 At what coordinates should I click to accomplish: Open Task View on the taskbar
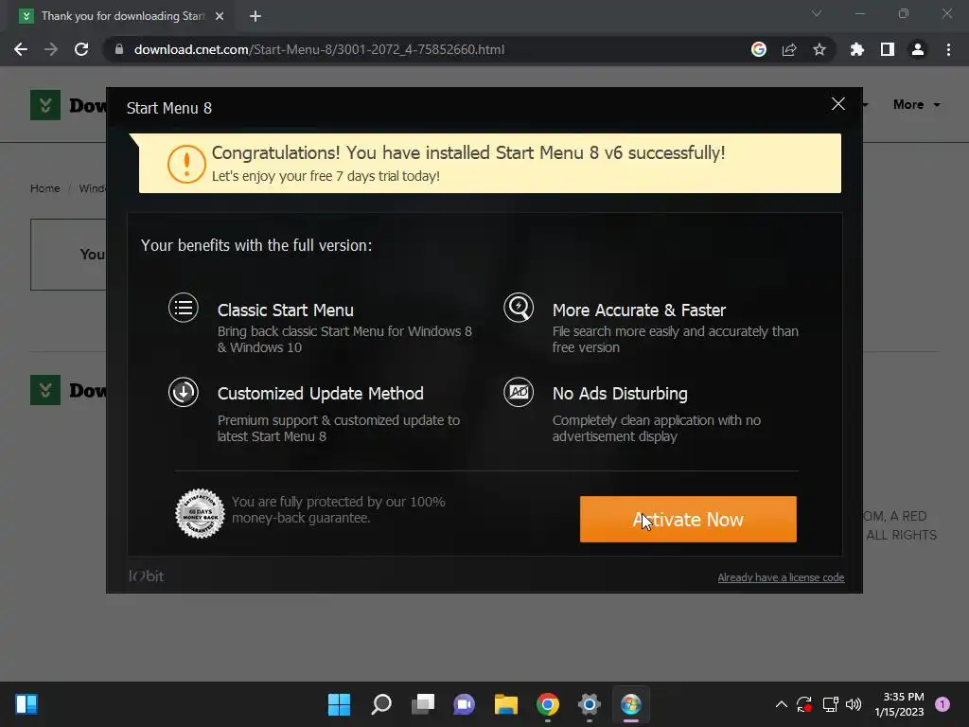click(x=423, y=704)
